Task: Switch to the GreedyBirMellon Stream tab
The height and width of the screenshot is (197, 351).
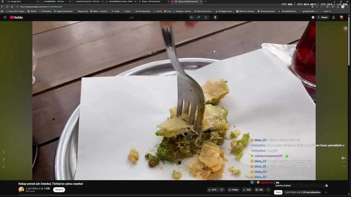Action: (x=121, y=1)
